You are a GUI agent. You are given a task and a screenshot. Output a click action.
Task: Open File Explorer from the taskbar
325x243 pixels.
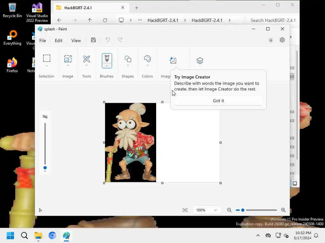(38, 235)
